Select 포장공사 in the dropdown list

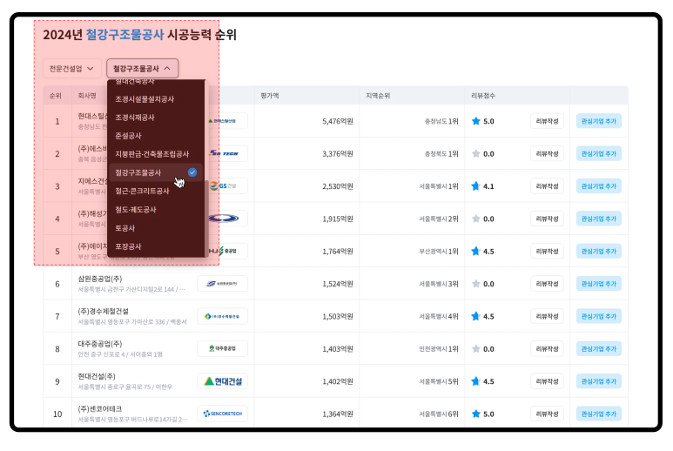[x=155, y=246]
